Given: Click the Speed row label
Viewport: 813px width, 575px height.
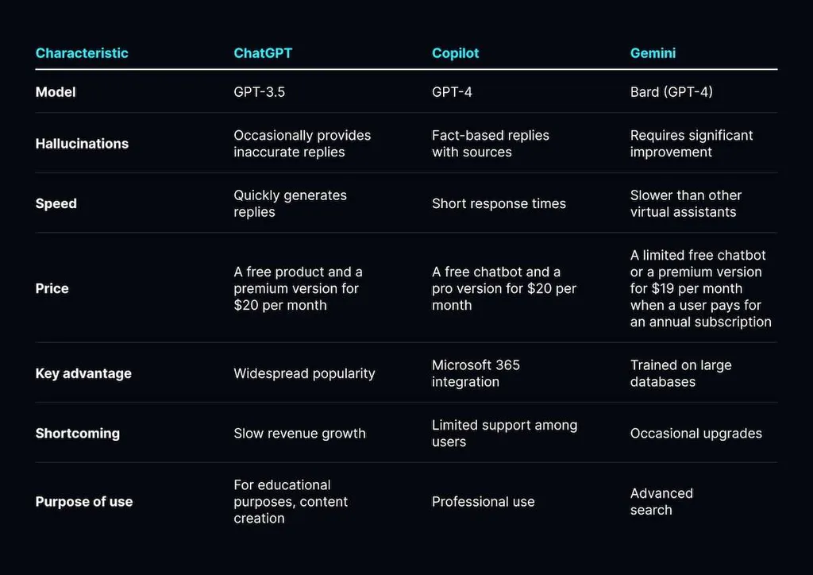Looking at the screenshot, I should pyautogui.click(x=56, y=204).
